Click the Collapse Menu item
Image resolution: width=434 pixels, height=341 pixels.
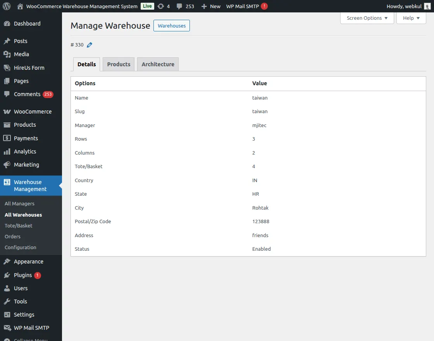pos(31,339)
